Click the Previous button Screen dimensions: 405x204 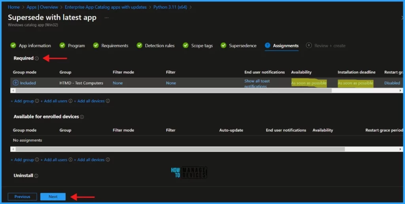22,197
